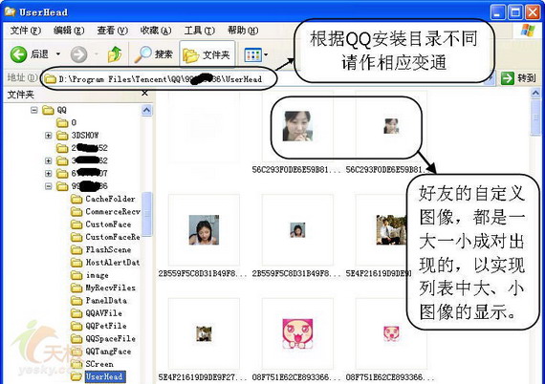Click the folder tree scroll-up arrow
Screen dimensions: 545x384
coord(146,111)
